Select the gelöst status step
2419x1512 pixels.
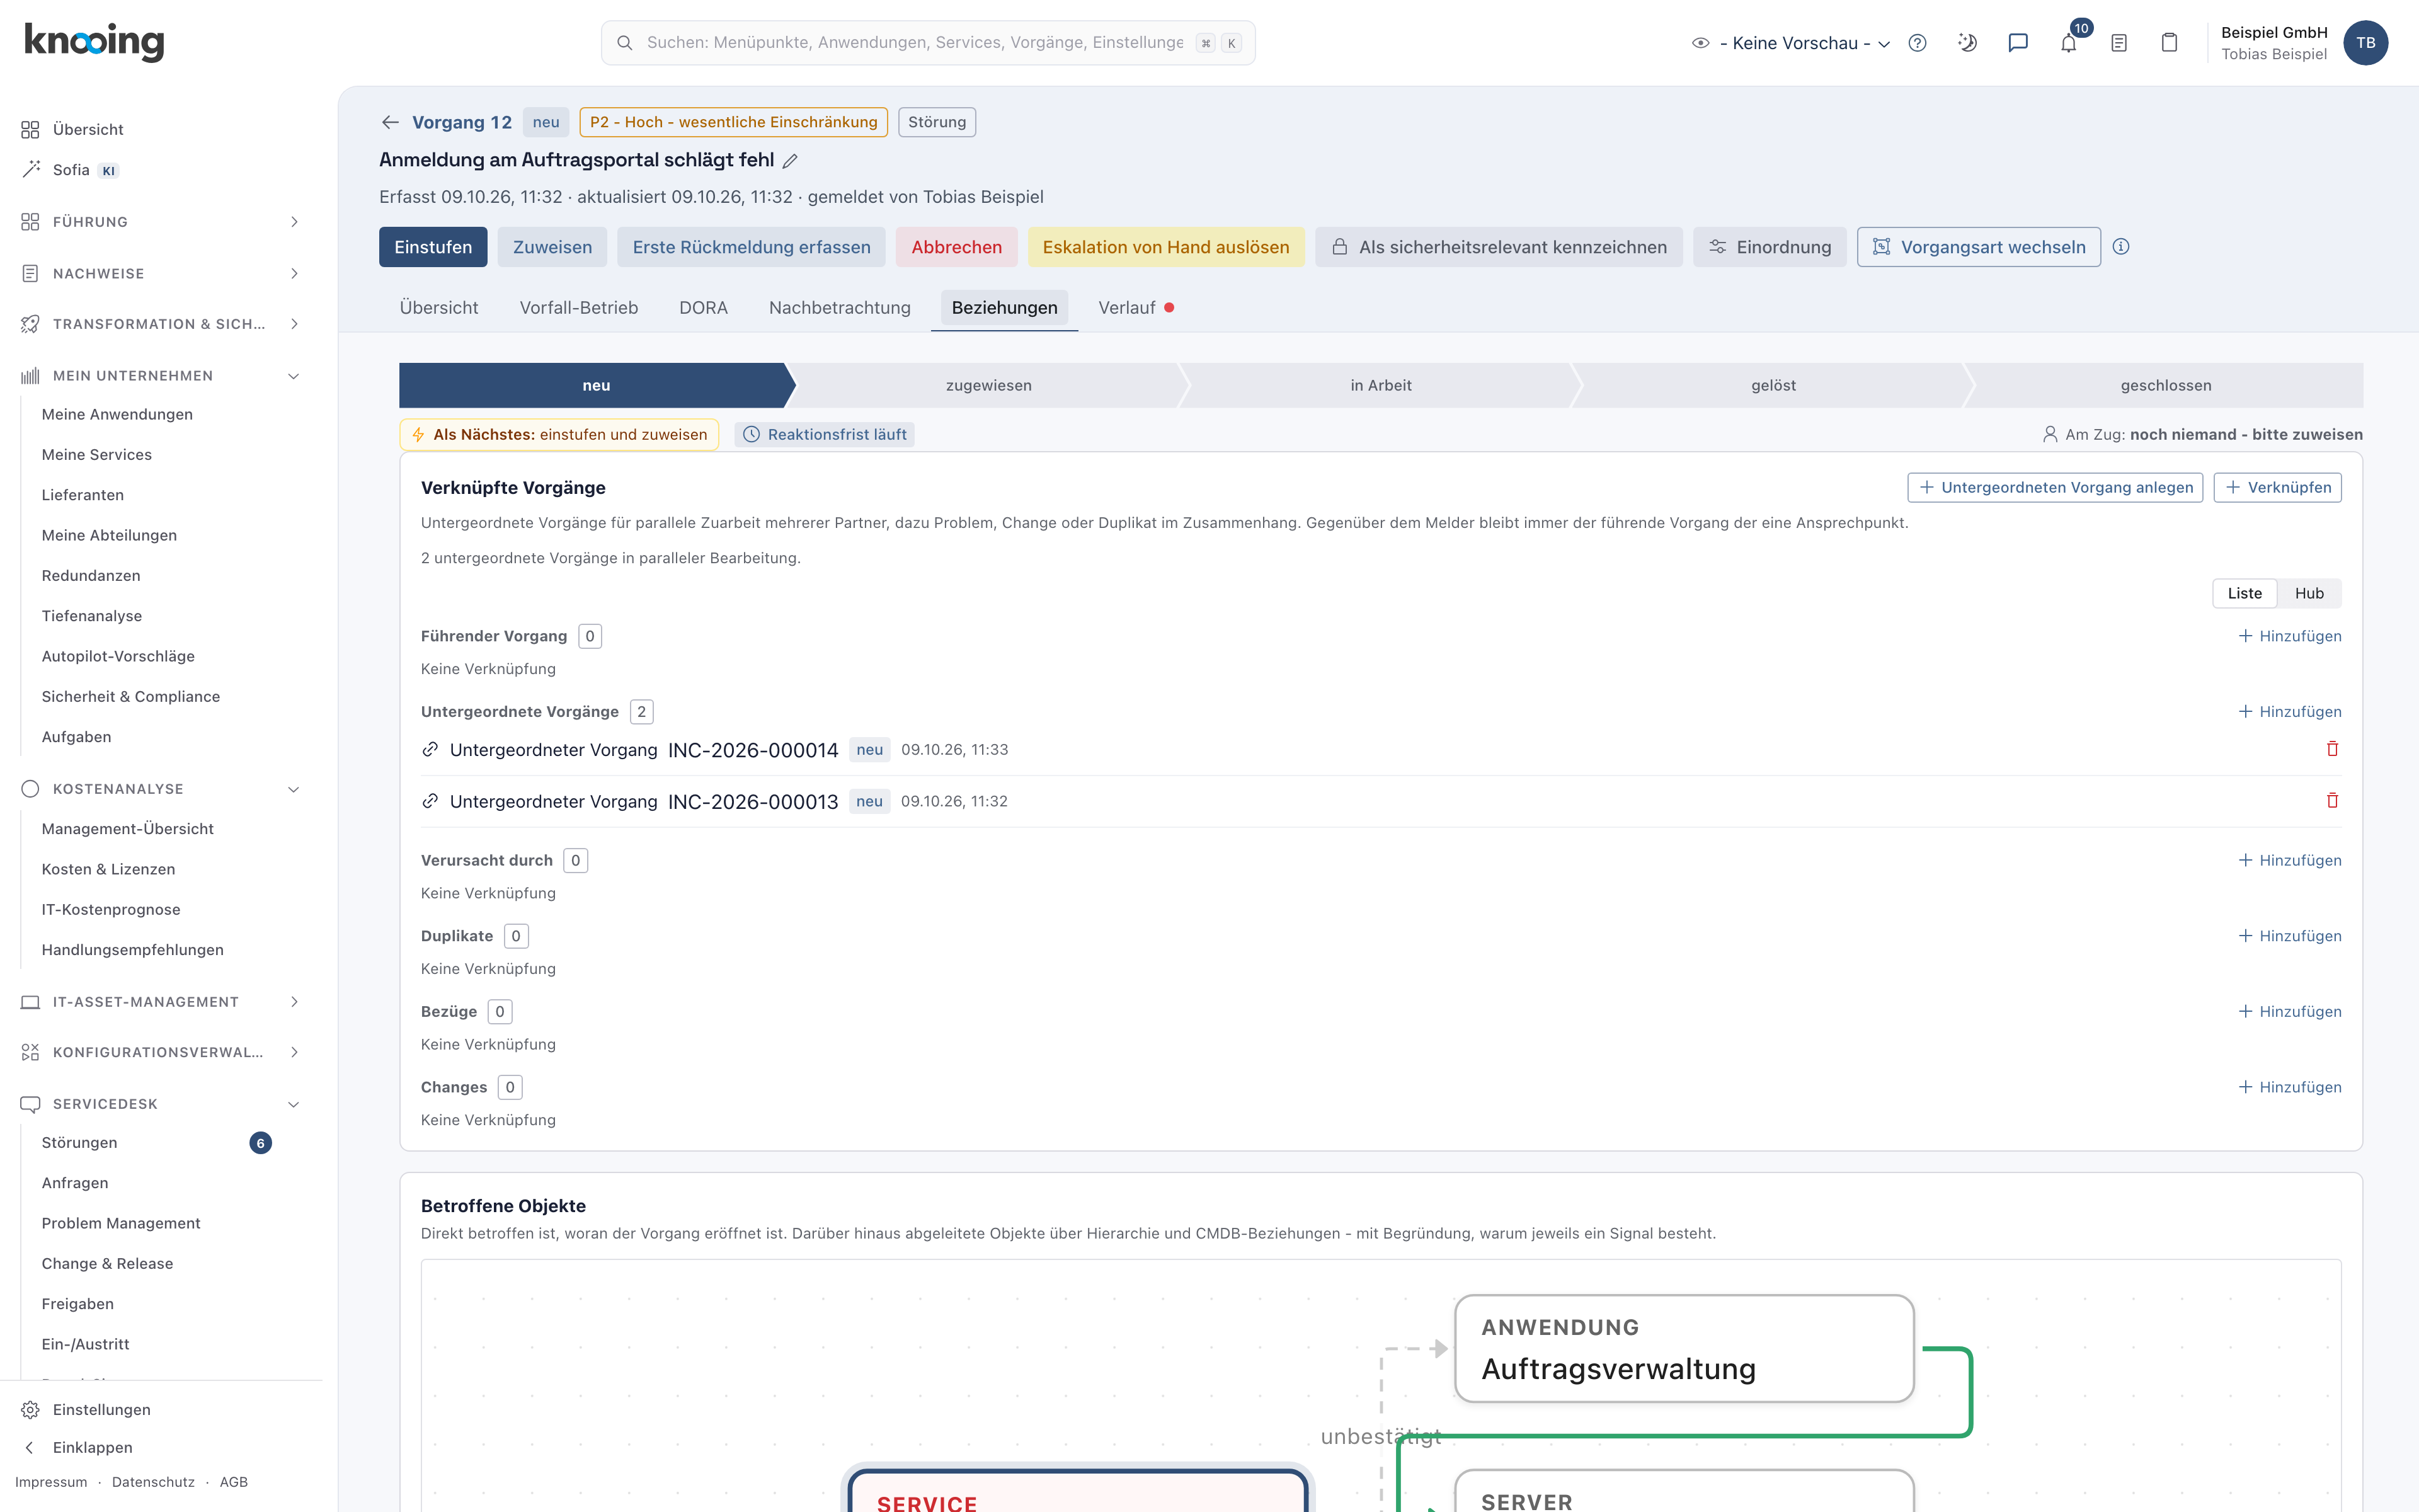click(x=1773, y=385)
